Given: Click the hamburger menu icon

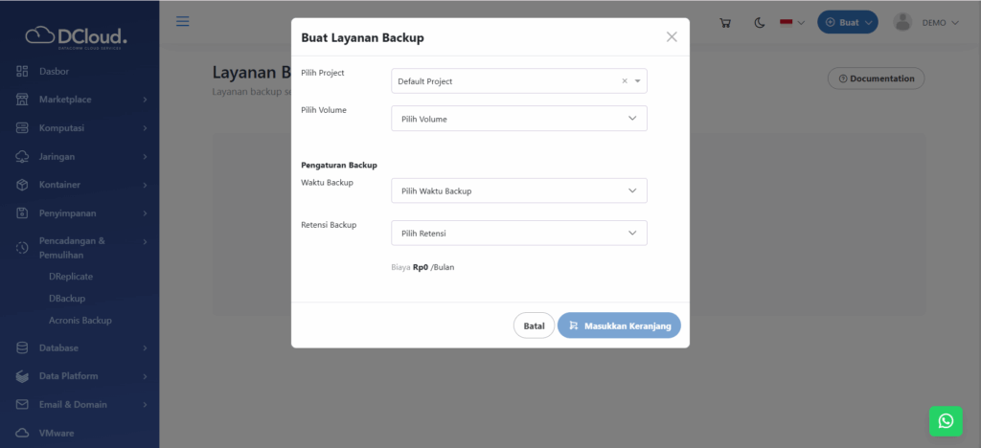Looking at the screenshot, I should click(183, 22).
